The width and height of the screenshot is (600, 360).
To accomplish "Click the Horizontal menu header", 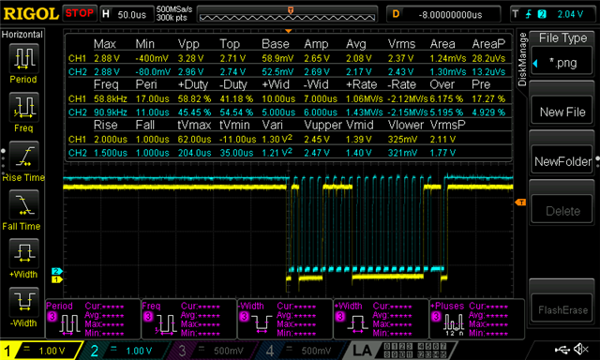I will [22, 35].
